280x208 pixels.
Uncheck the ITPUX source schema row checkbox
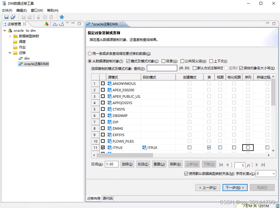coord(103,148)
